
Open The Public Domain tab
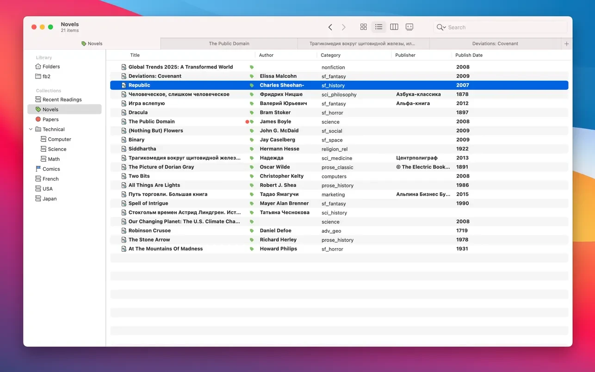click(x=229, y=44)
